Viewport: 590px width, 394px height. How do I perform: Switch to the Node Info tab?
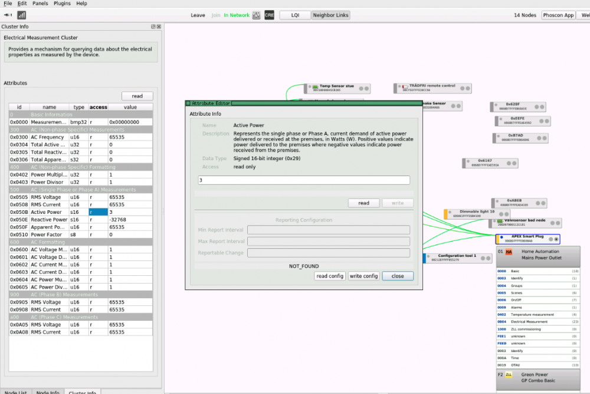tap(47, 392)
